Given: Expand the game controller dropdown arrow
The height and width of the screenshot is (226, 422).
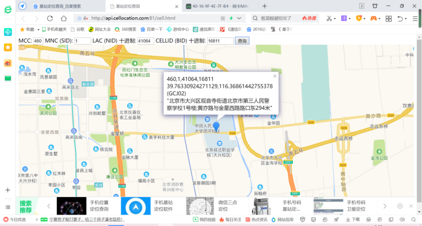Looking at the screenshot, I should coord(379,19).
